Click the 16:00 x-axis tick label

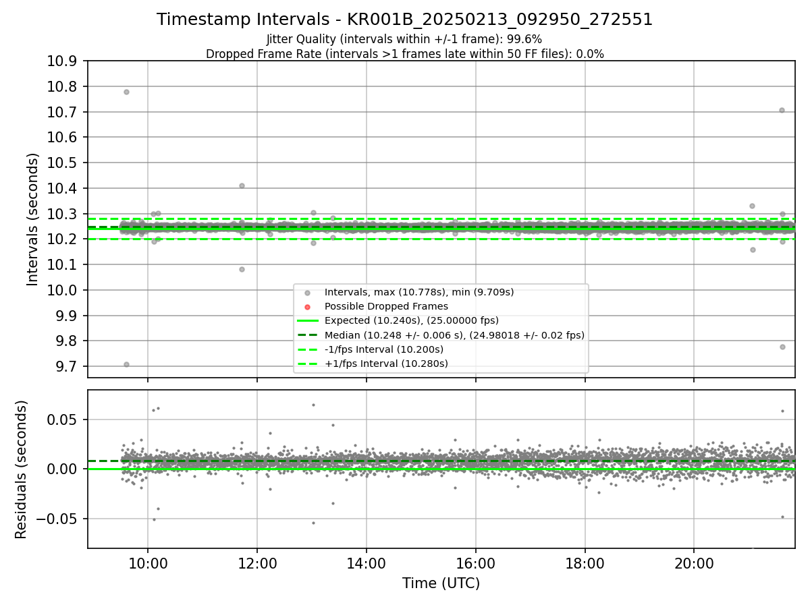click(x=475, y=564)
